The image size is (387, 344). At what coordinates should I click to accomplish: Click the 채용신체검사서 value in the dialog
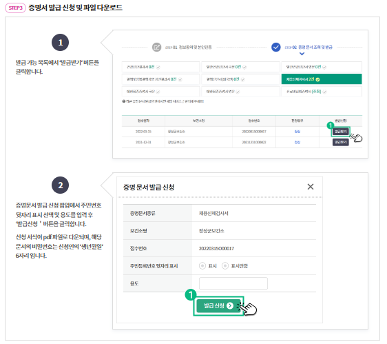point(213,213)
